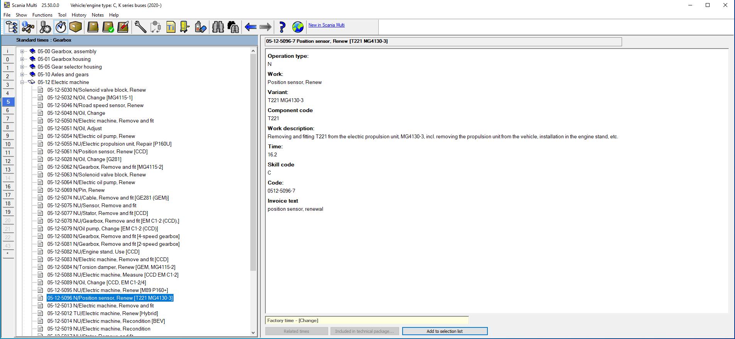Select 05-12-5012 TU/Electric machine, Renew [Hybrid]
735x339 pixels.
point(103,313)
